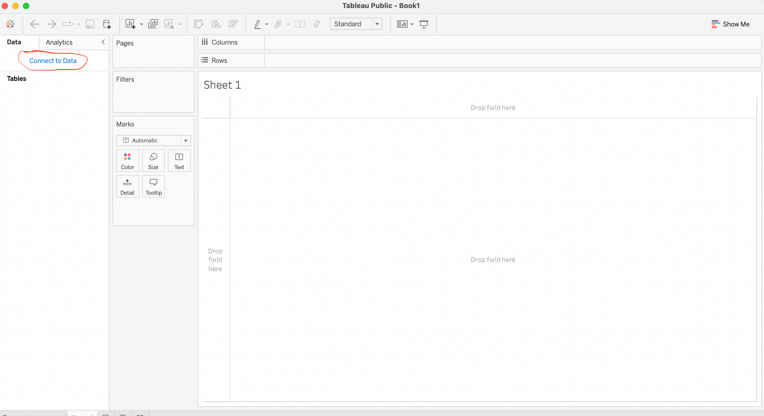Click the Highlight pen icon

click(x=257, y=24)
